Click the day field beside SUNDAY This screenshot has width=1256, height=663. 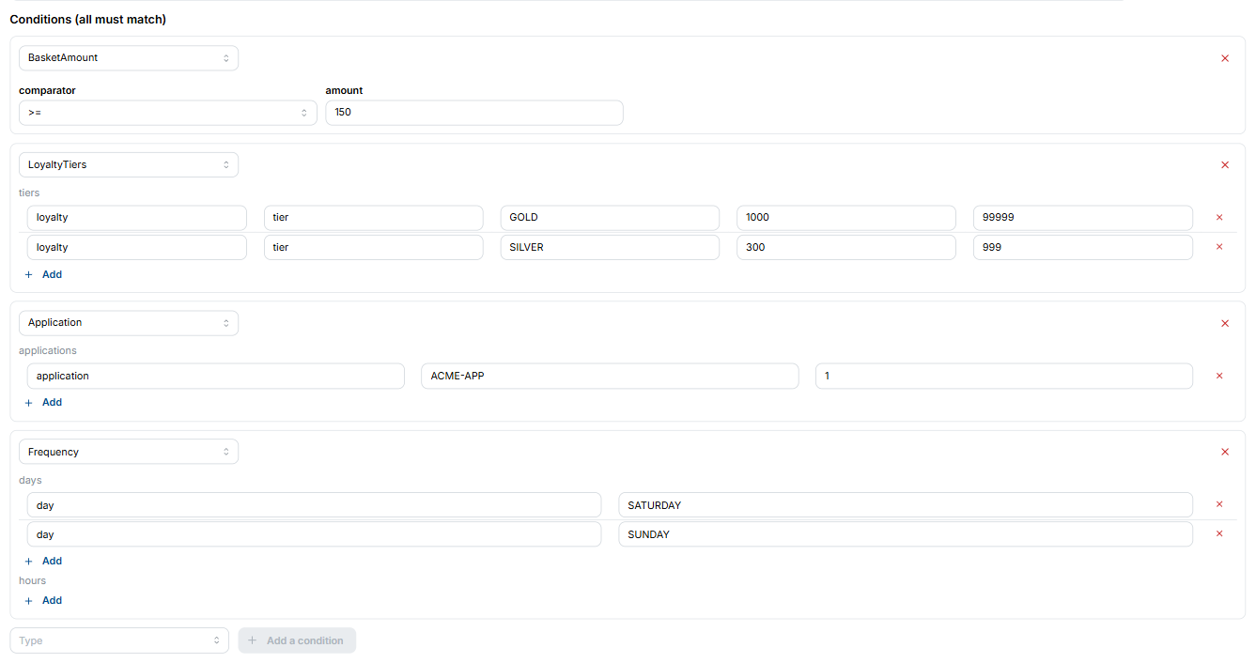click(x=314, y=534)
